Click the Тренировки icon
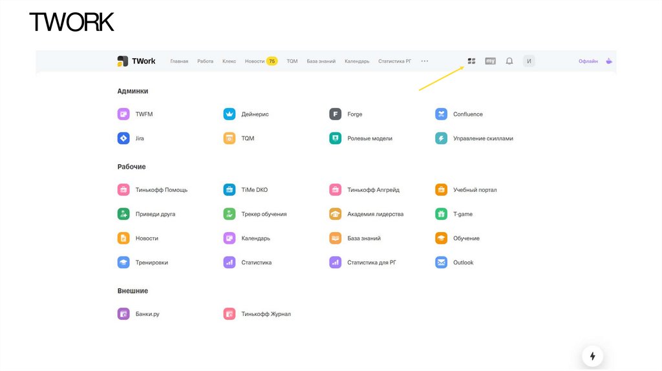662x371 pixels. tap(123, 262)
